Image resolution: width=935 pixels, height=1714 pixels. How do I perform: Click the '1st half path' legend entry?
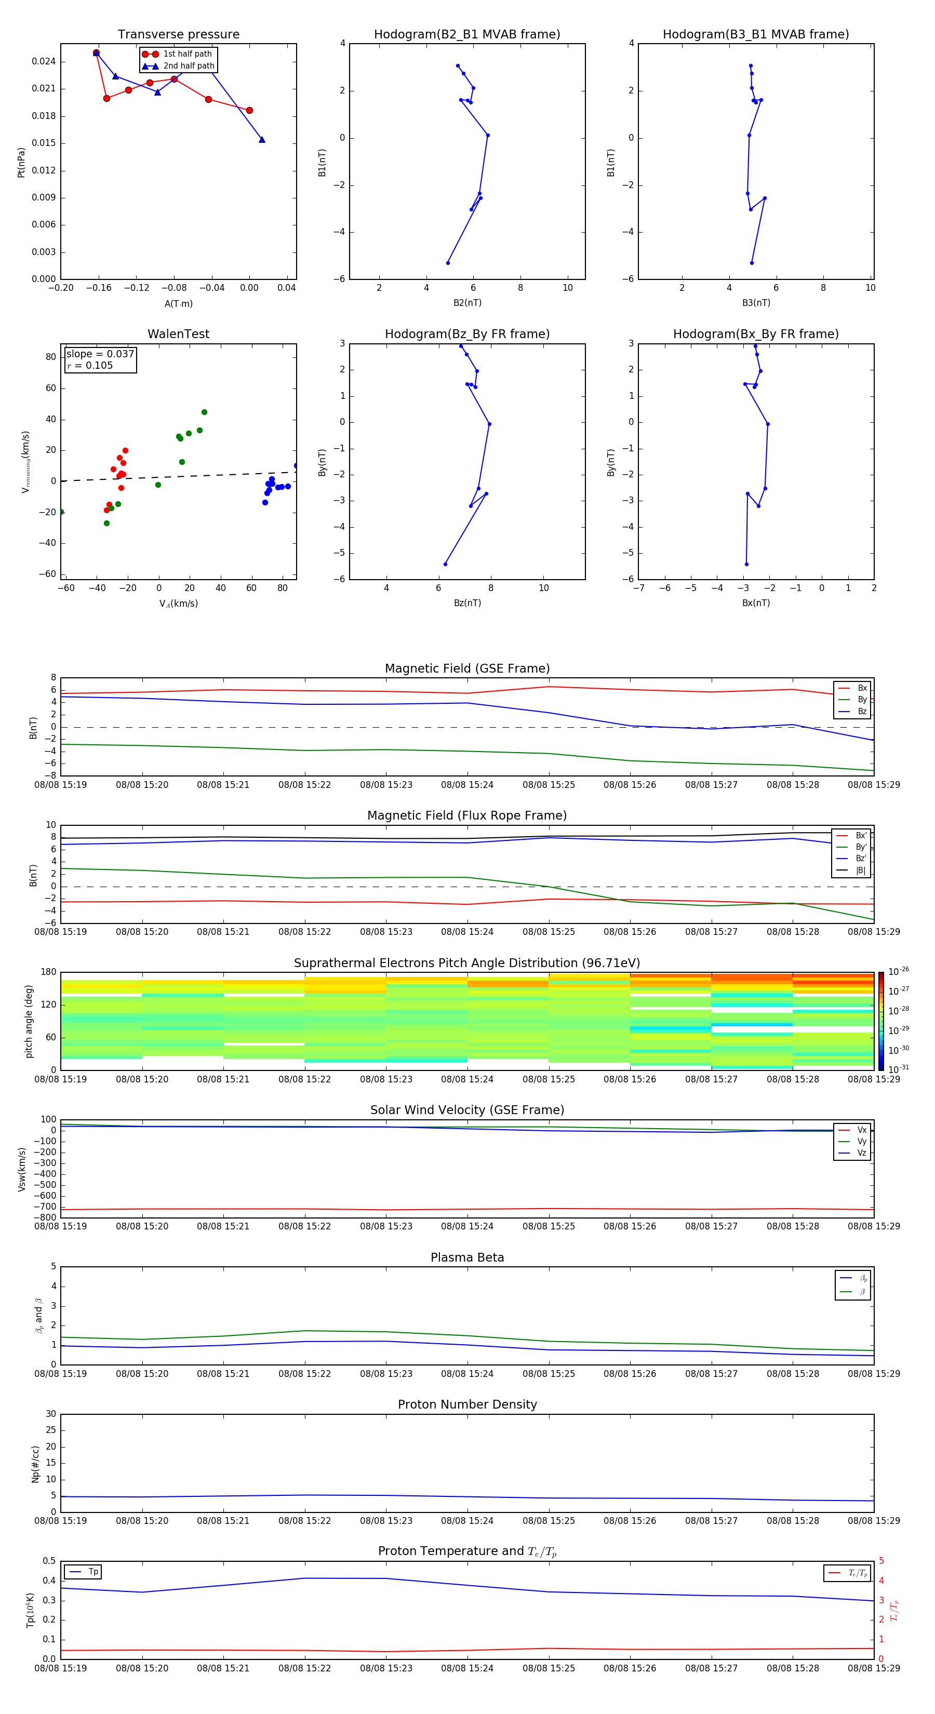tap(178, 54)
